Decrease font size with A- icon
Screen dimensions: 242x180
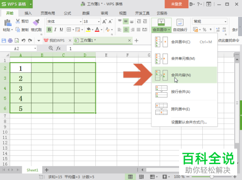[110, 22]
